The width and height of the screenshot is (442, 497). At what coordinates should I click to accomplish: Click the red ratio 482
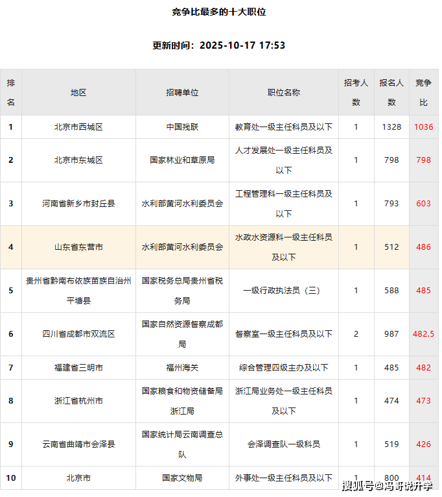[424, 368]
